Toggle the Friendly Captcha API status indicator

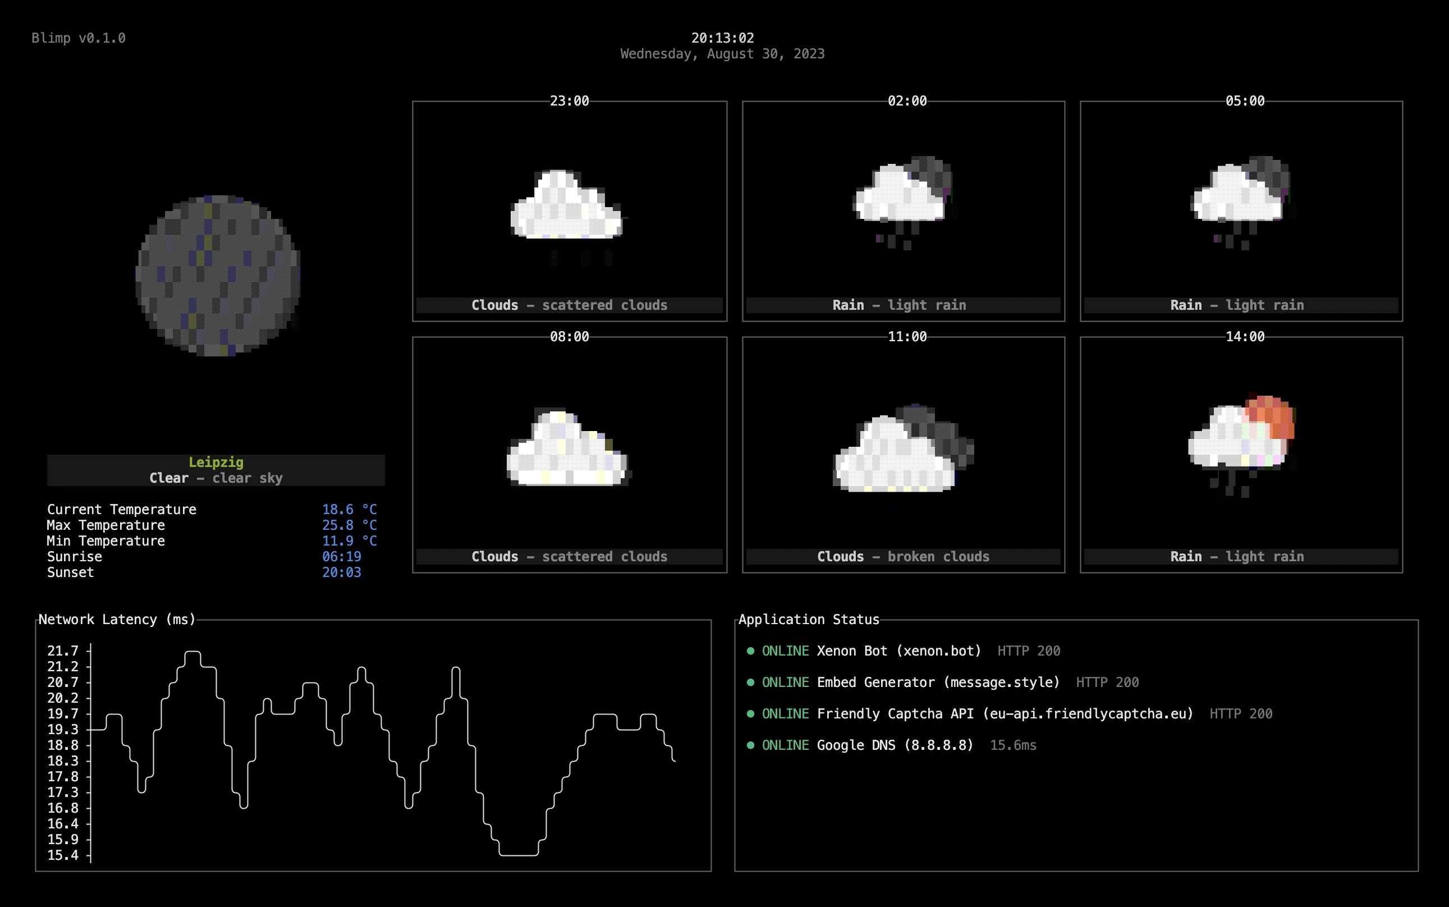785,714
